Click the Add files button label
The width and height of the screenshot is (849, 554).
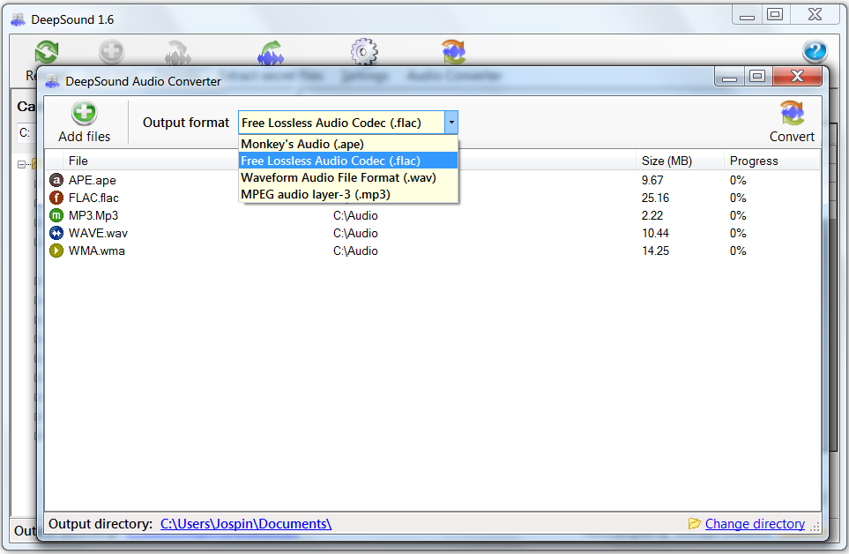coord(84,137)
